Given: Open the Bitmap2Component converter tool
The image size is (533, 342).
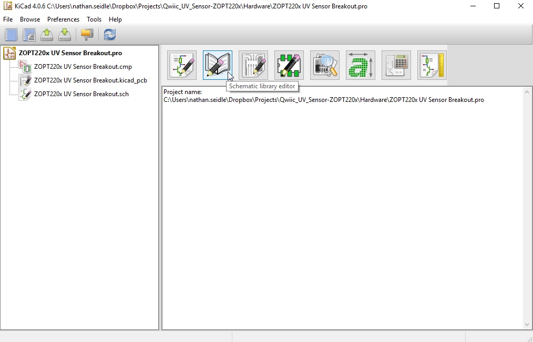Looking at the screenshot, I should (360, 65).
